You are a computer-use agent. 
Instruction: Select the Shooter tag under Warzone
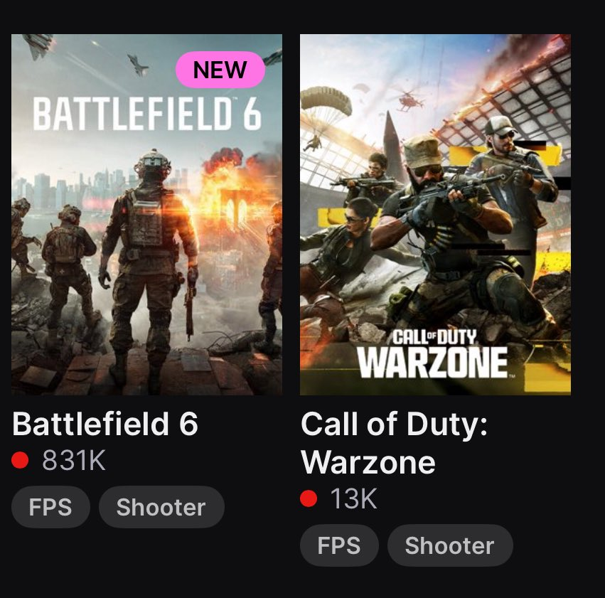[449, 545]
